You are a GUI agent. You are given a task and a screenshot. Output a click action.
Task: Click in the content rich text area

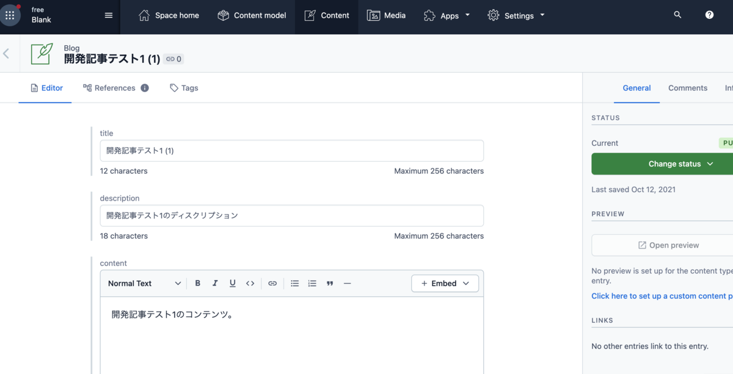pos(291,336)
